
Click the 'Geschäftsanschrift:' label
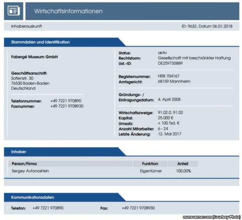[x=29, y=73]
